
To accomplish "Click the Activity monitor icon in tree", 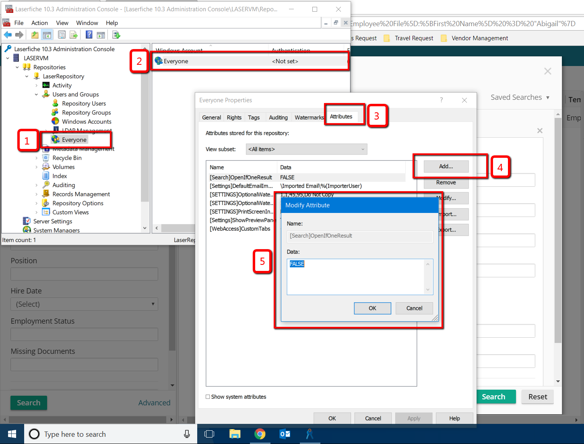I will point(46,85).
